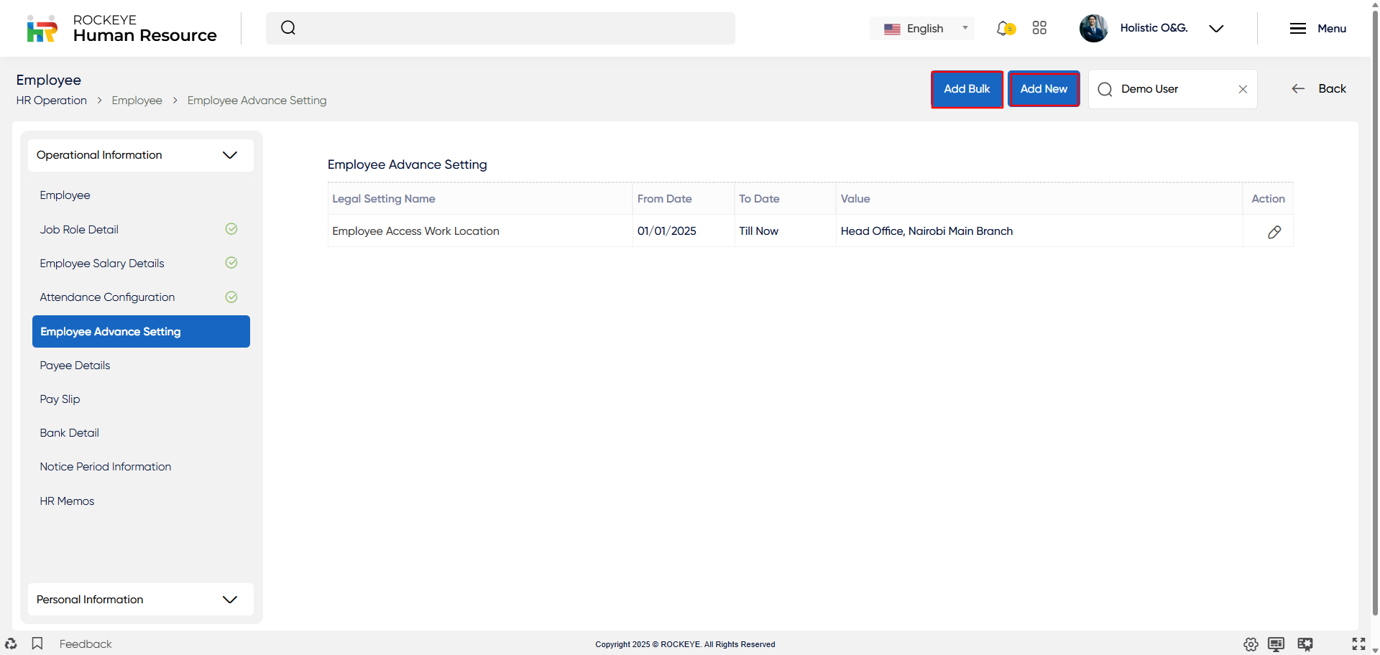
Task: Open Payee Details sidebar item
Action: [75, 366]
